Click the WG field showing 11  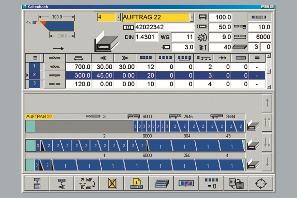pos(183,37)
